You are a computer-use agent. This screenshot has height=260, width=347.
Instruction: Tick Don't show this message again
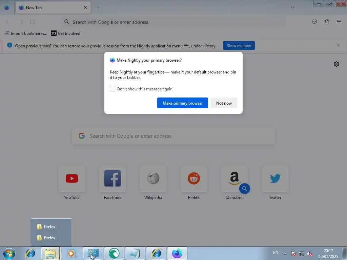pos(113,89)
